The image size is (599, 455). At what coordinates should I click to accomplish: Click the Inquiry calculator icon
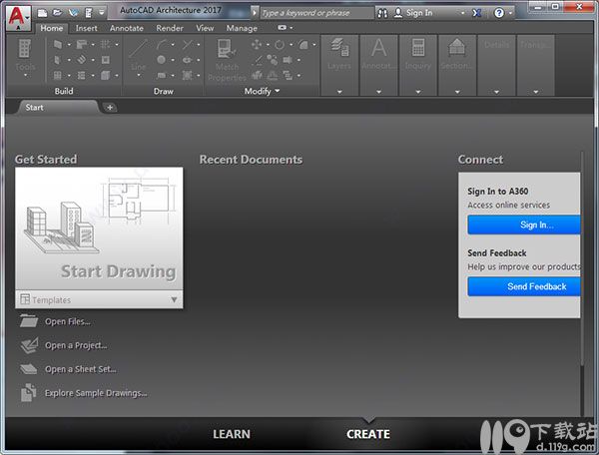[418, 47]
